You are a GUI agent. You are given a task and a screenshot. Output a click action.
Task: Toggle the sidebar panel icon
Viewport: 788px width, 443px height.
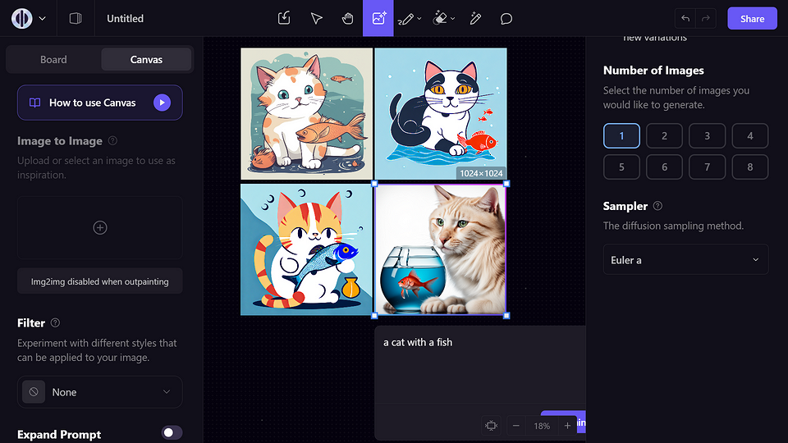(76, 18)
